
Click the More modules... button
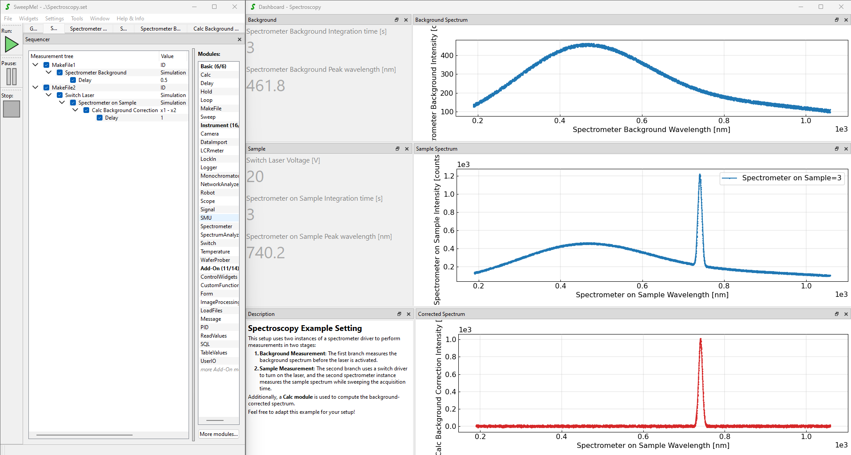[x=219, y=434]
